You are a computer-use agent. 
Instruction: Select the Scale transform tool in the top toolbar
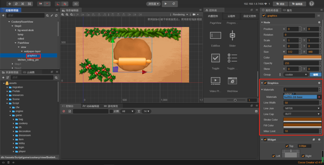(23, 4)
